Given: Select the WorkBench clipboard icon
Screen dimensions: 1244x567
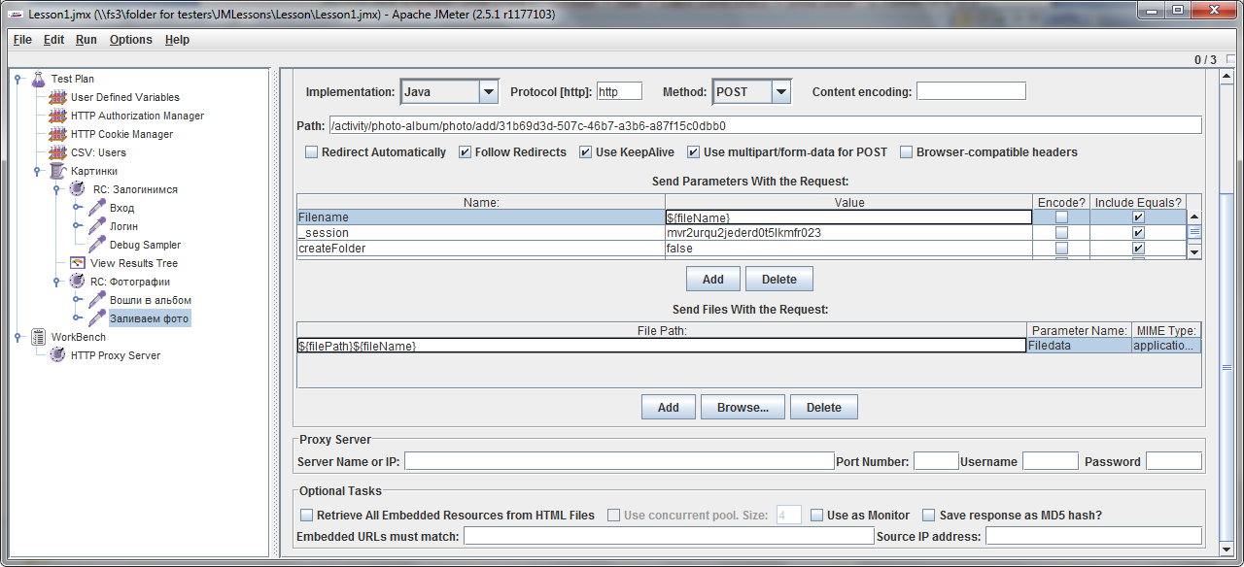Looking at the screenshot, I should point(39,337).
